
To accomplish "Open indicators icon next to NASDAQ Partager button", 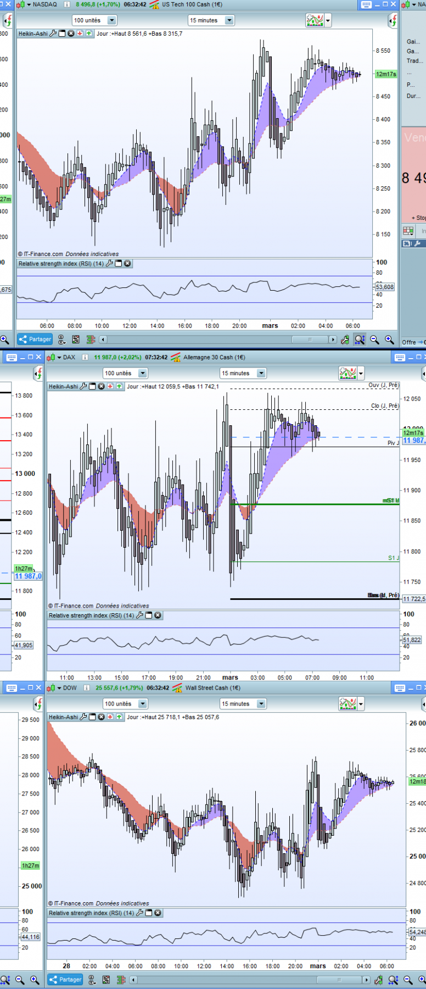I will 61,340.
